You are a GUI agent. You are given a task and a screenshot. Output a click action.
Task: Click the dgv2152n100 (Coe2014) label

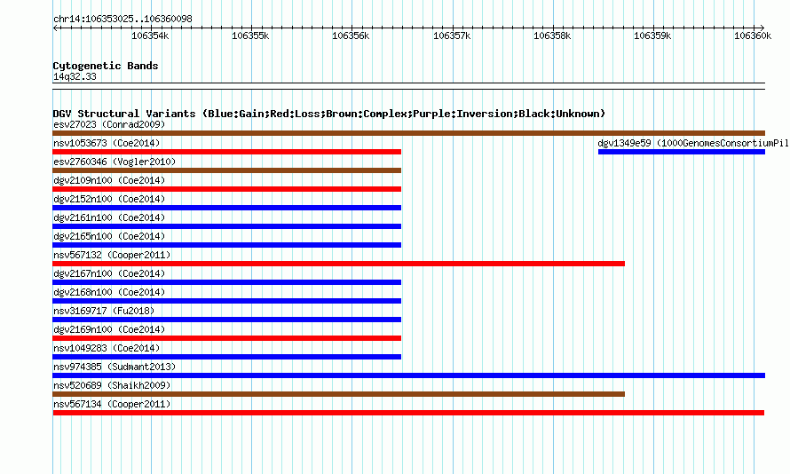coord(109,199)
